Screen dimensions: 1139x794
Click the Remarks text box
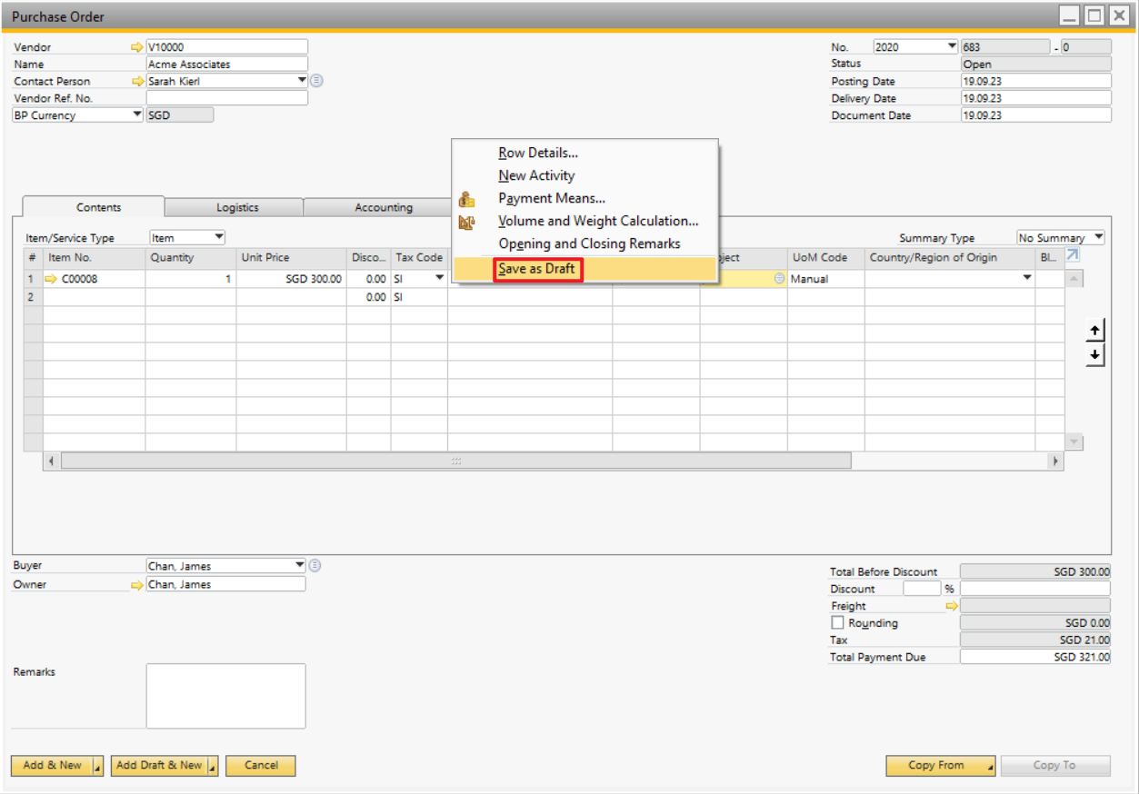click(x=225, y=696)
